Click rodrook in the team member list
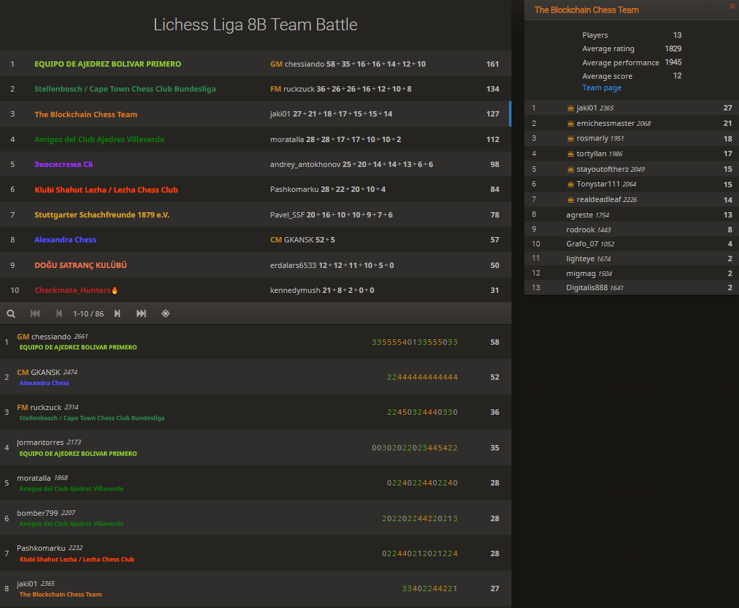The width and height of the screenshot is (739, 608). click(x=581, y=230)
